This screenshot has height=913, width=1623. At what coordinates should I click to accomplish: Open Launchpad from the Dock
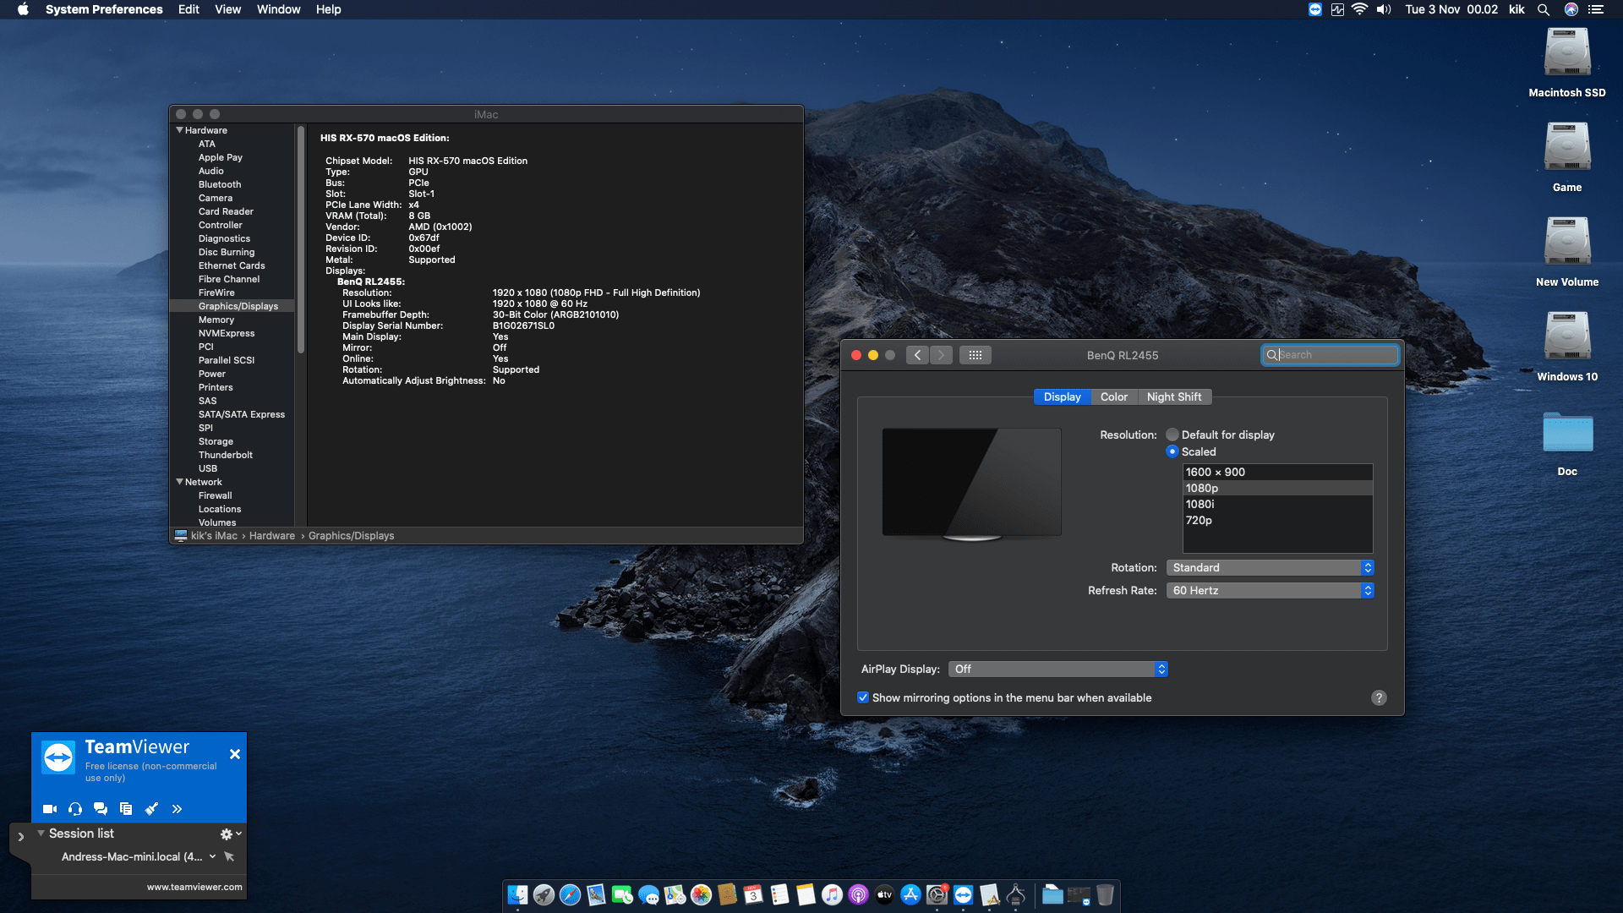click(x=544, y=894)
